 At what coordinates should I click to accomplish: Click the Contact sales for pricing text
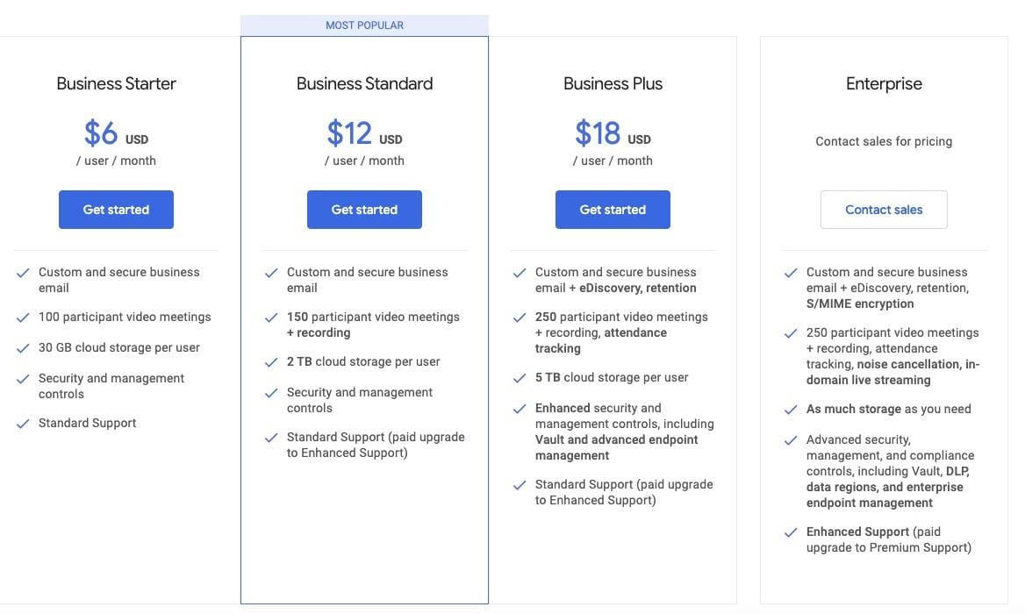point(884,141)
